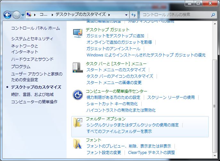Open the デスクトップ ガジェット heading
Screen dimensions: 220x161
[x=108, y=30]
